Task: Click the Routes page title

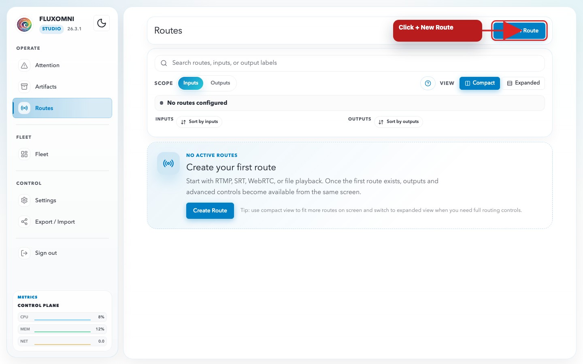Action: point(168,31)
